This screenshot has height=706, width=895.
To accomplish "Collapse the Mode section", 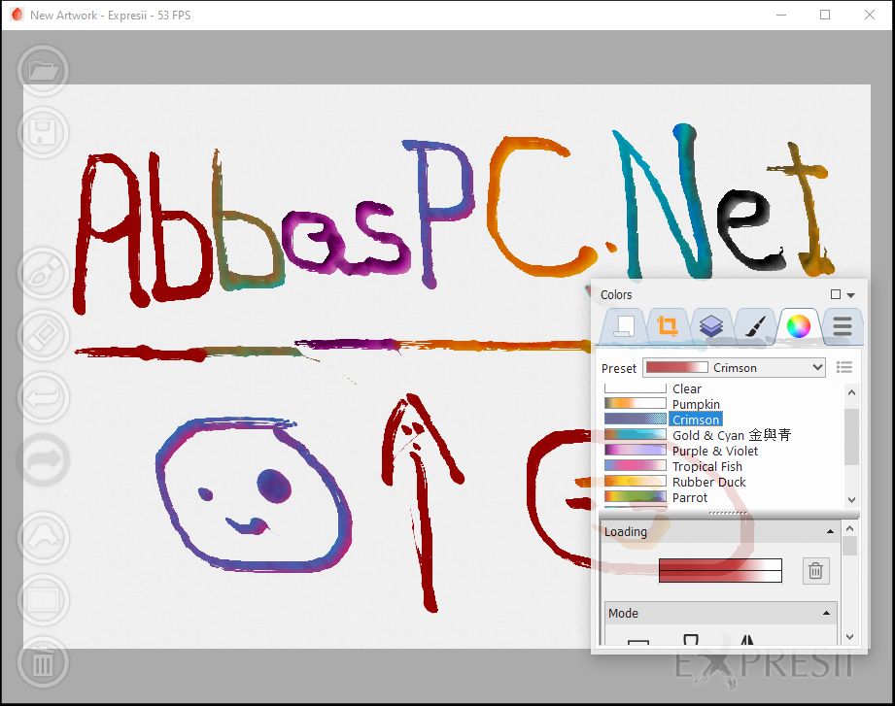I will 826,613.
